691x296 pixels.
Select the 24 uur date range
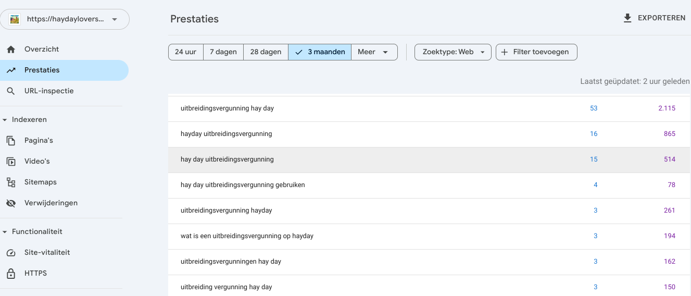tap(185, 52)
